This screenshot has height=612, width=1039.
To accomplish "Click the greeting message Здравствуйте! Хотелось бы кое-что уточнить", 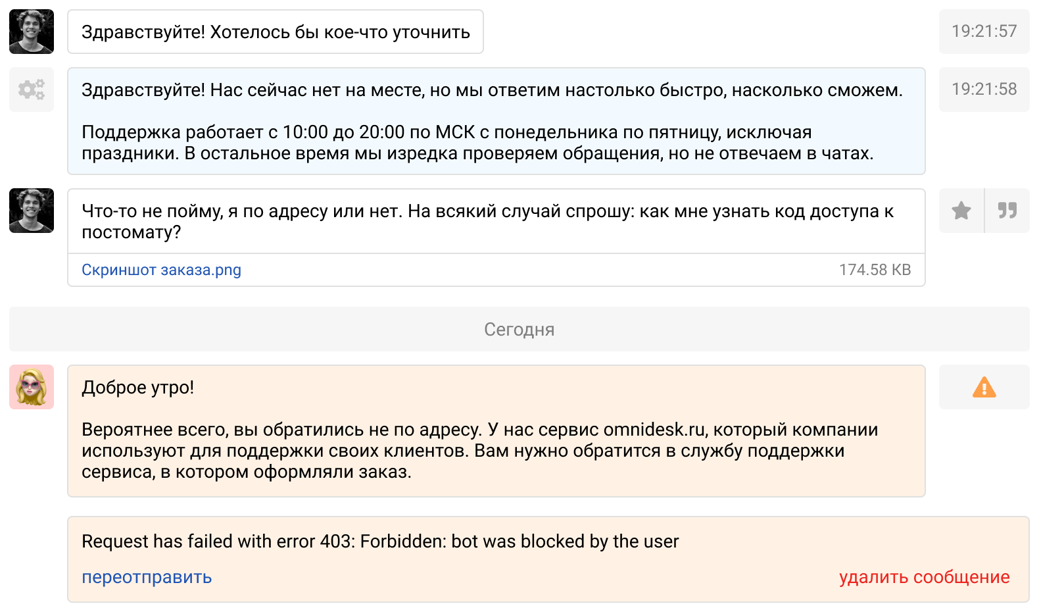I will pyautogui.click(x=276, y=32).
